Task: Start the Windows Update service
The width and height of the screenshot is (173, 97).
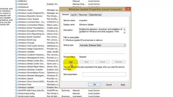Action: pos(71,62)
